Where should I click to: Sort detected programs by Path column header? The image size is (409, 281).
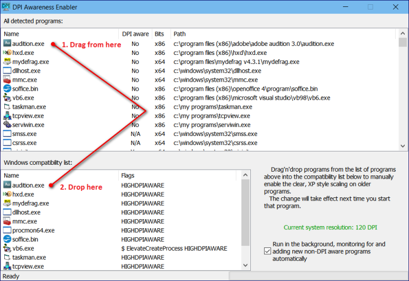pyautogui.click(x=283, y=34)
